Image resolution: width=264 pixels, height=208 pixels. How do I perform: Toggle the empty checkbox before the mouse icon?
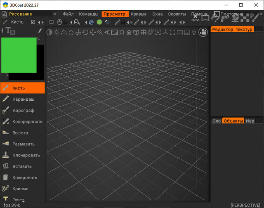52,22
